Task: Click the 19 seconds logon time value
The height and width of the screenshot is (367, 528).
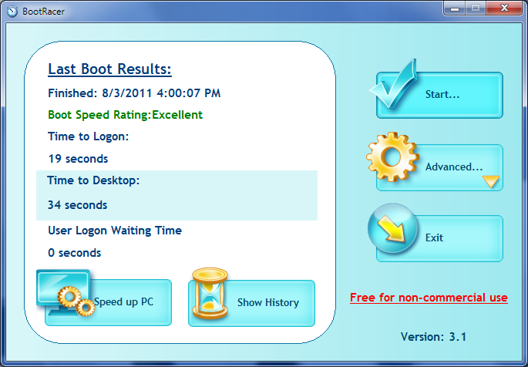Action: point(77,159)
